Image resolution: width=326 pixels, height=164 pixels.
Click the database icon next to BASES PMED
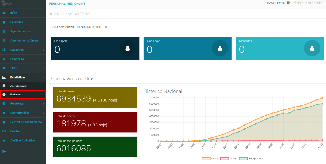click(x=289, y=3)
